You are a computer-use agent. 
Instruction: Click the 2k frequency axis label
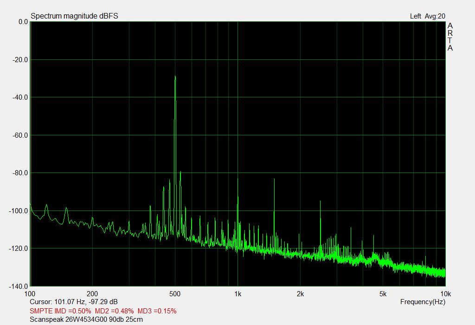300,293
